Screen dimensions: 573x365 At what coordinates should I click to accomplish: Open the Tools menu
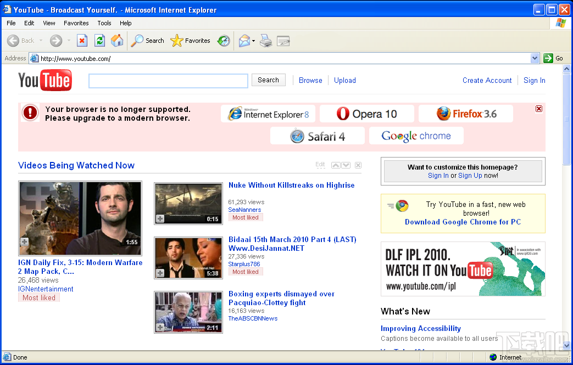104,23
